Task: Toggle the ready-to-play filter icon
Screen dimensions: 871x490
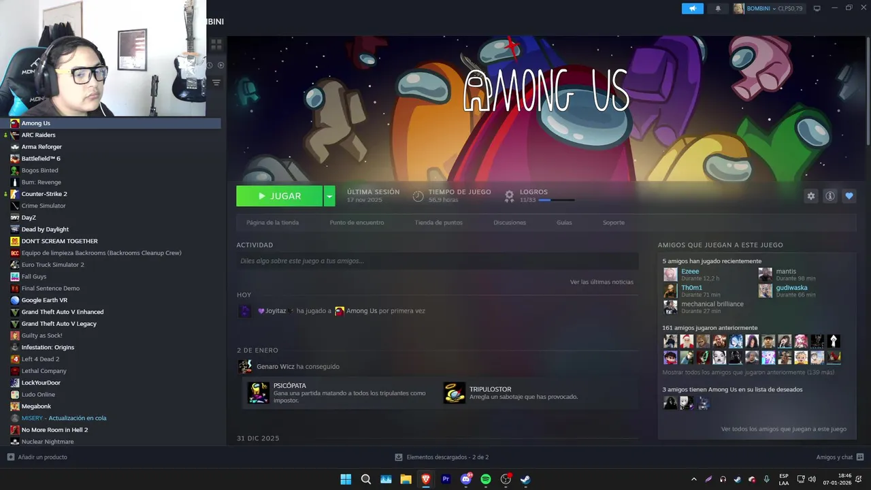Action: pyautogui.click(x=220, y=65)
